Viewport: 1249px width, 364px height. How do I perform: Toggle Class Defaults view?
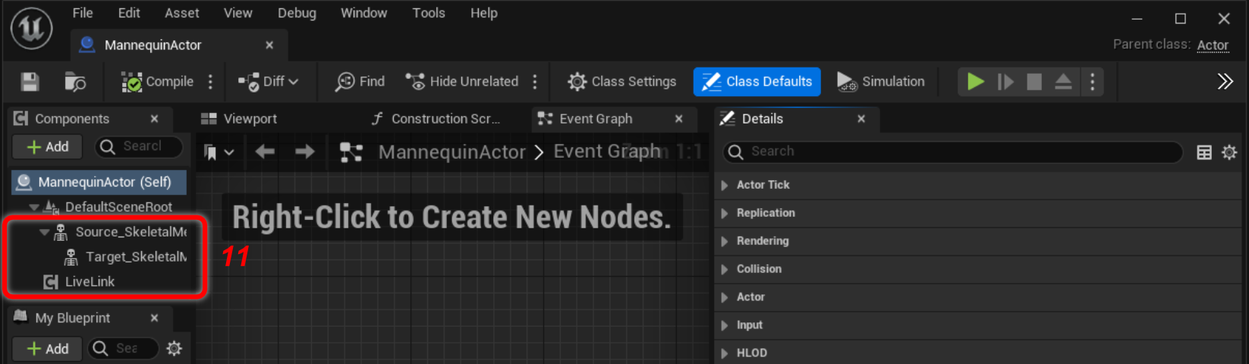click(x=757, y=82)
